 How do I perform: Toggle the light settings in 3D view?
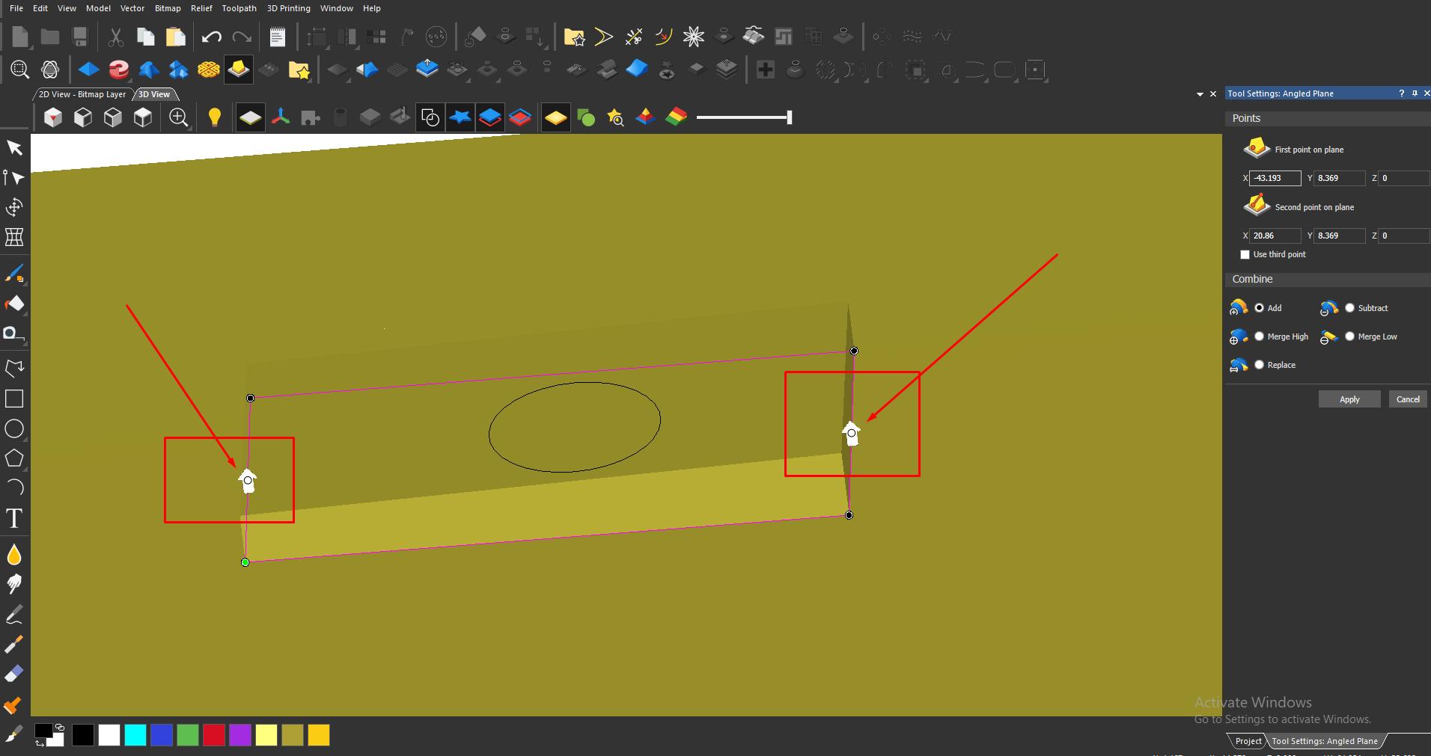(x=215, y=117)
